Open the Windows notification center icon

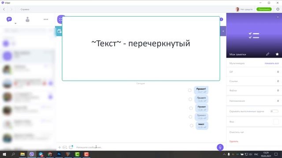pyautogui.click(x=276, y=154)
